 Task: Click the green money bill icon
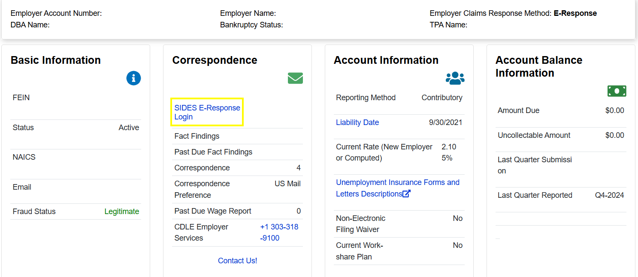pos(617,91)
